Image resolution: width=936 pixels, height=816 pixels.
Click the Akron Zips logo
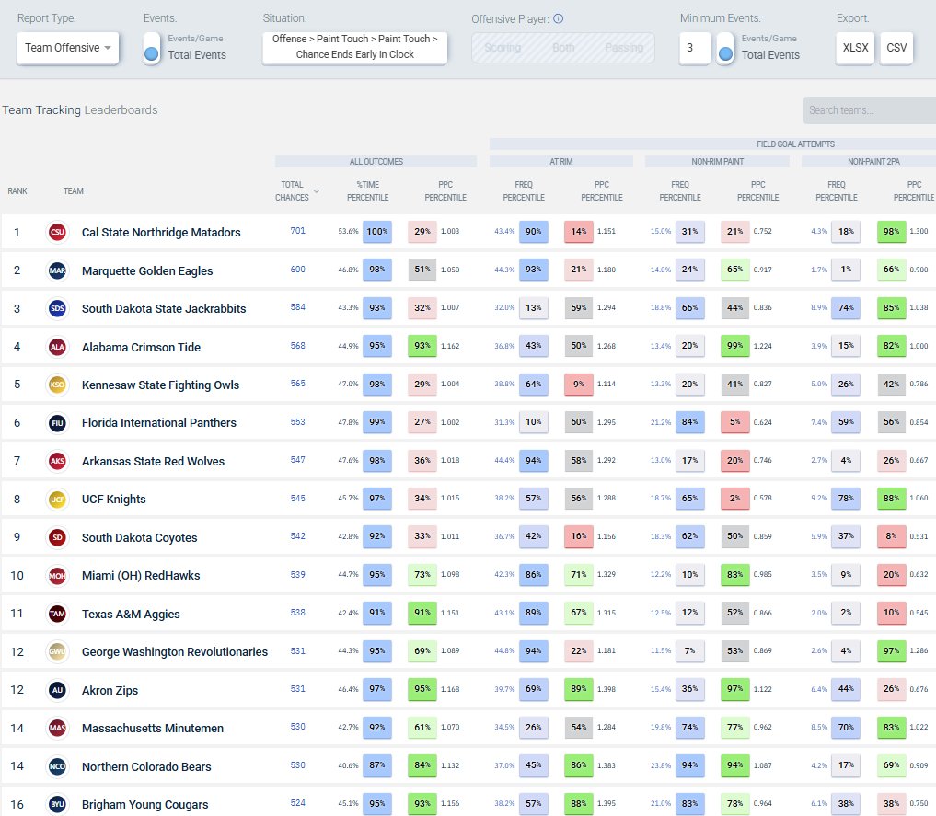tap(57, 690)
